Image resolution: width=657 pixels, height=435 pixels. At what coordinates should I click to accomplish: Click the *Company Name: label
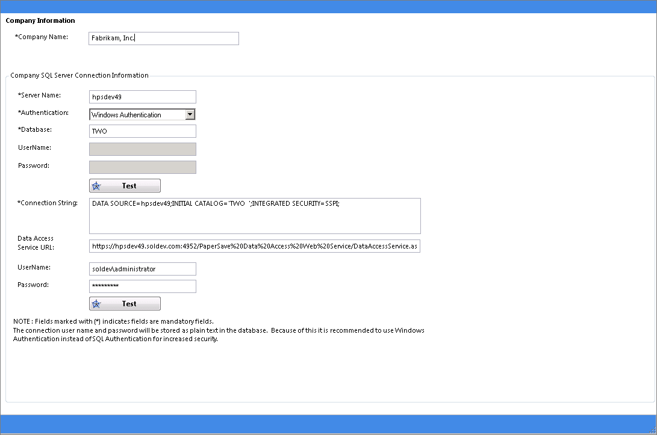[42, 37]
